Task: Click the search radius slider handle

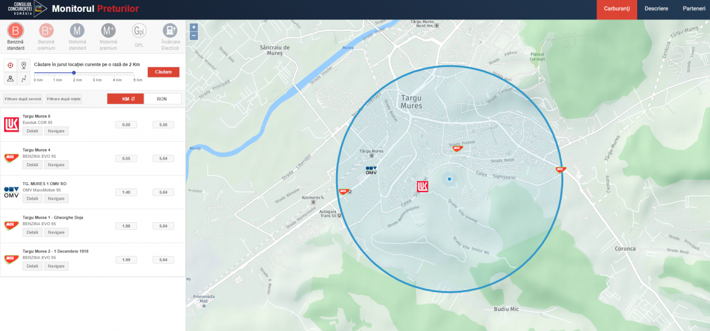Action: click(x=74, y=73)
